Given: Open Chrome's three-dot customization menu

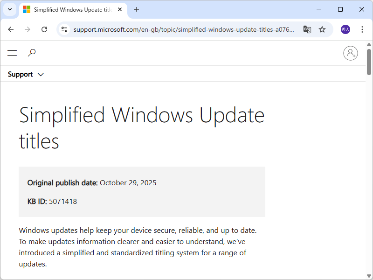Looking at the screenshot, I should [362, 29].
